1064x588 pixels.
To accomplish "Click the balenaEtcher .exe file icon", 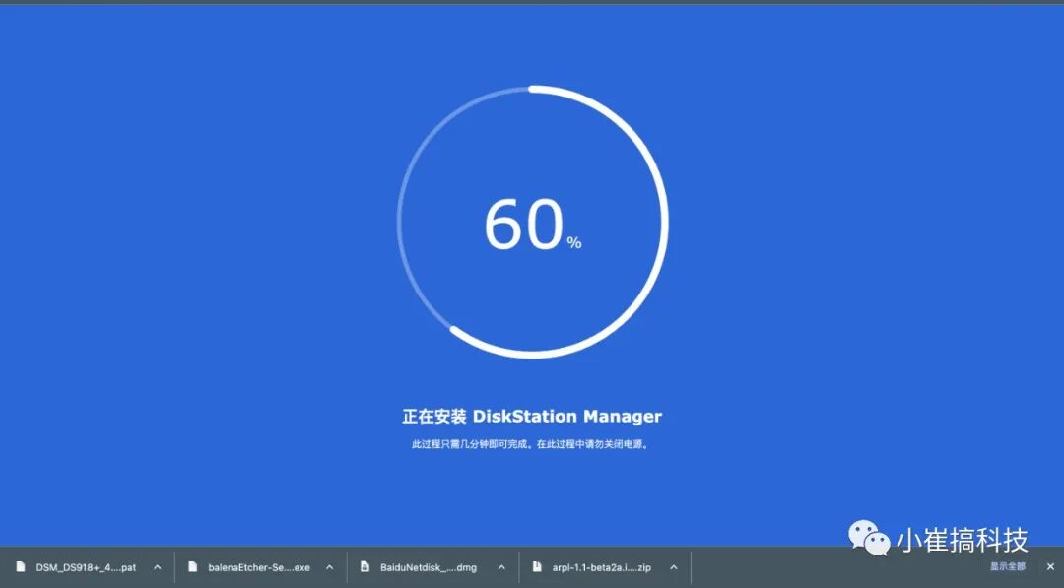I will (193, 567).
